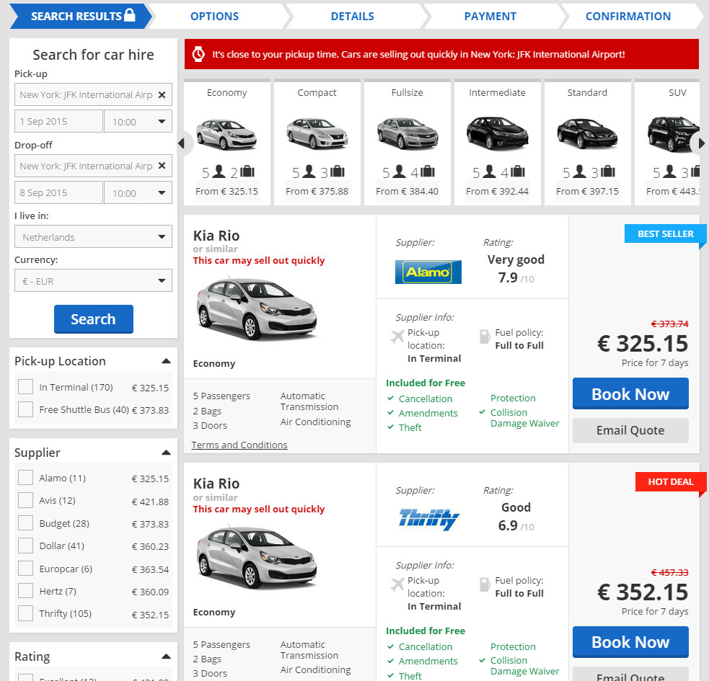Click the red pickup time alert banner
The image size is (709, 681).
coord(441,54)
